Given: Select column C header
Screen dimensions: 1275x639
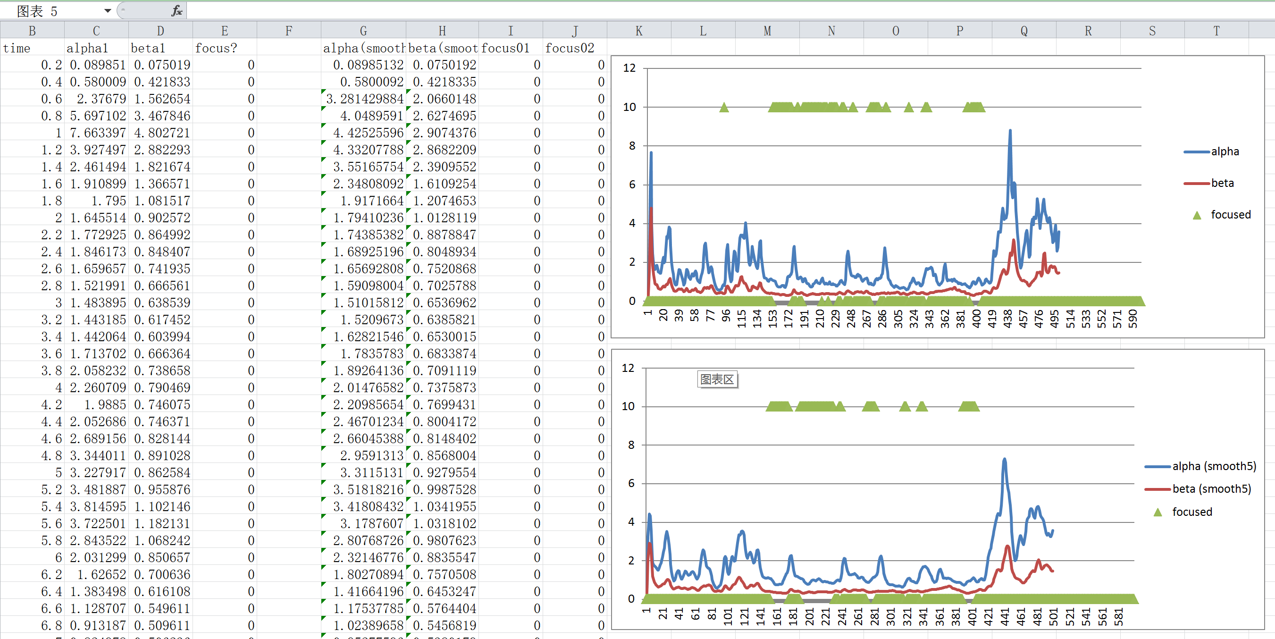Looking at the screenshot, I should tap(96, 31).
